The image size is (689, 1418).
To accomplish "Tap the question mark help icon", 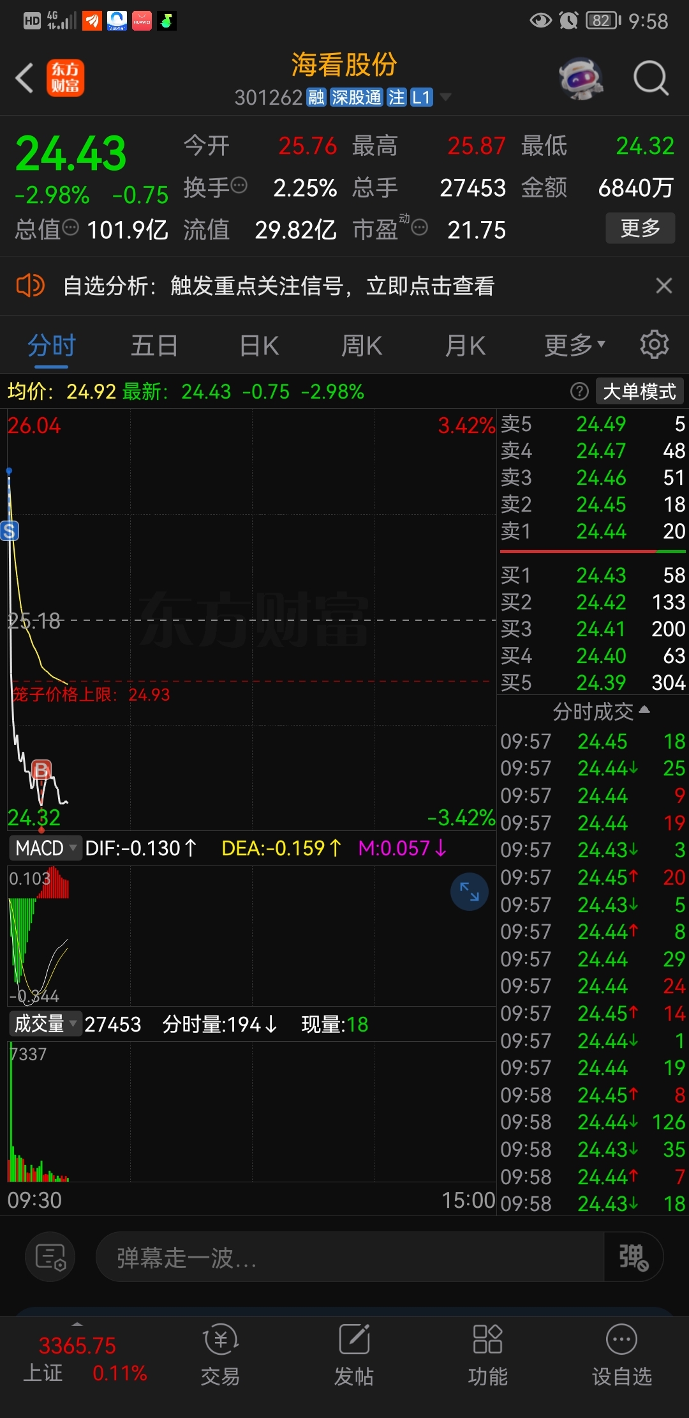I will (x=579, y=392).
